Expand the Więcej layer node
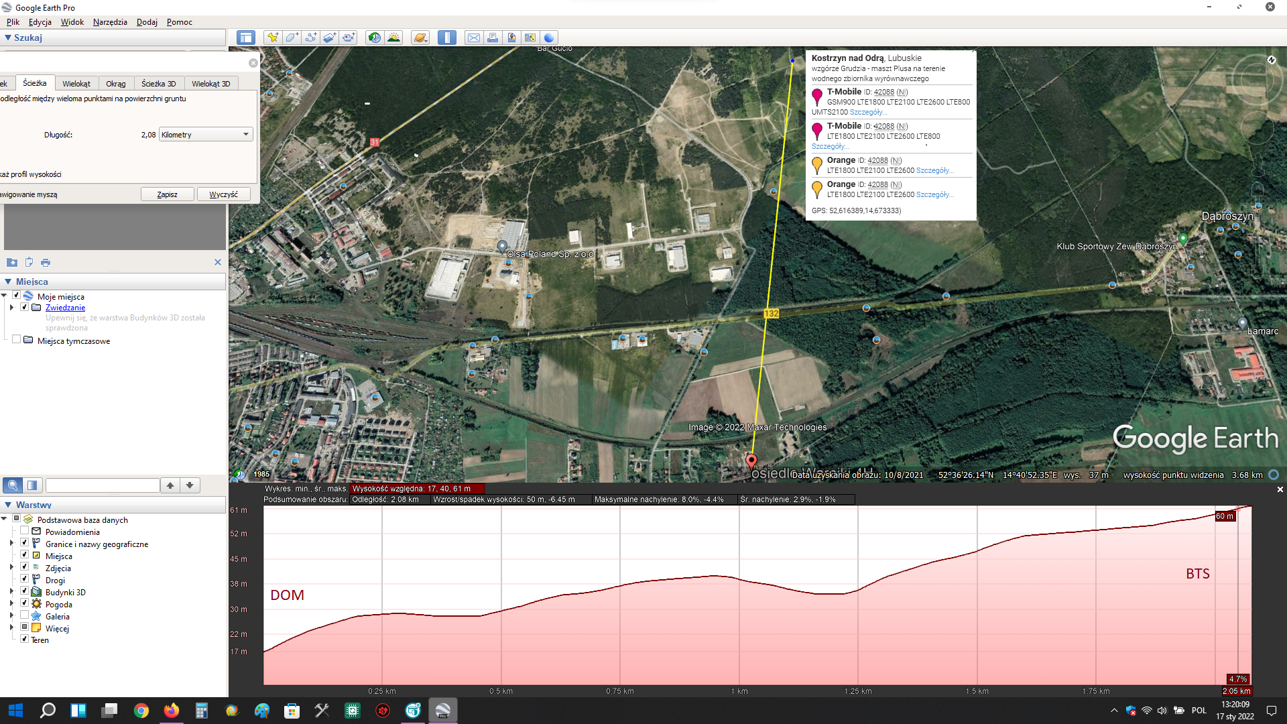Screen dimensions: 1287x724 [11, 627]
